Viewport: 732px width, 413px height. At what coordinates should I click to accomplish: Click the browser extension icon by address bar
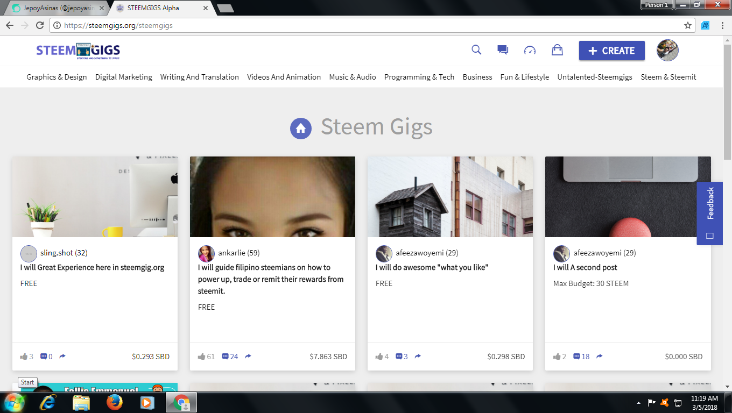705,25
